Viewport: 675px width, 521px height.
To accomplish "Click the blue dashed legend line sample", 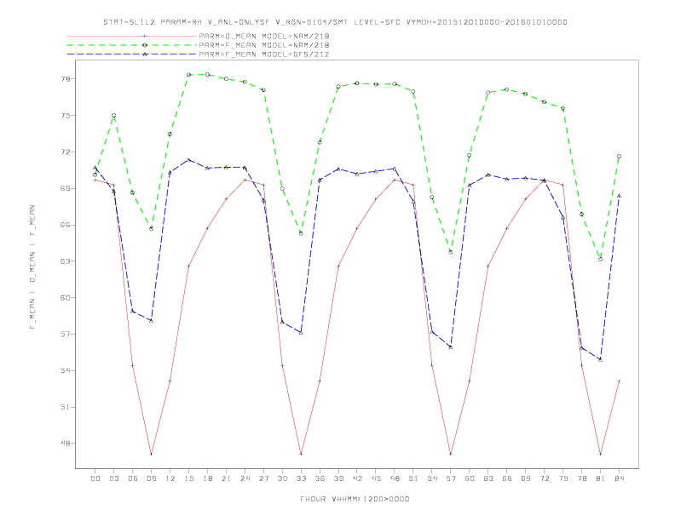I will click(x=132, y=54).
